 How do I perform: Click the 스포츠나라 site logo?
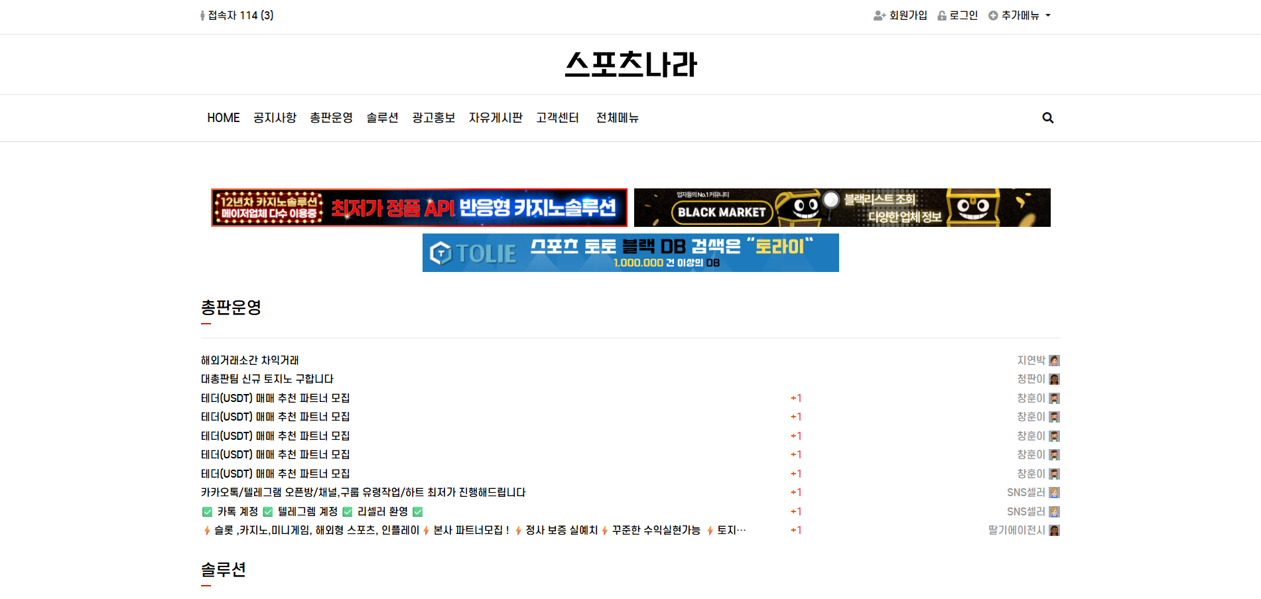(630, 64)
